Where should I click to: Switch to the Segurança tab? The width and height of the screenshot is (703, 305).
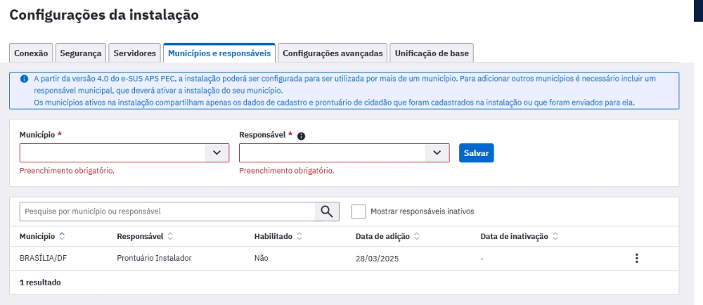pos(81,53)
